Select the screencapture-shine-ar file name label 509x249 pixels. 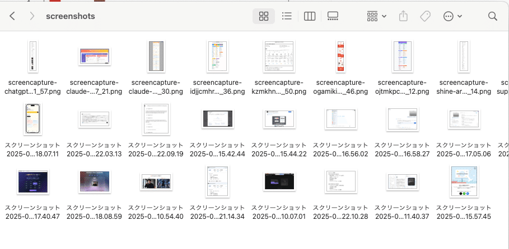(463, 87)
